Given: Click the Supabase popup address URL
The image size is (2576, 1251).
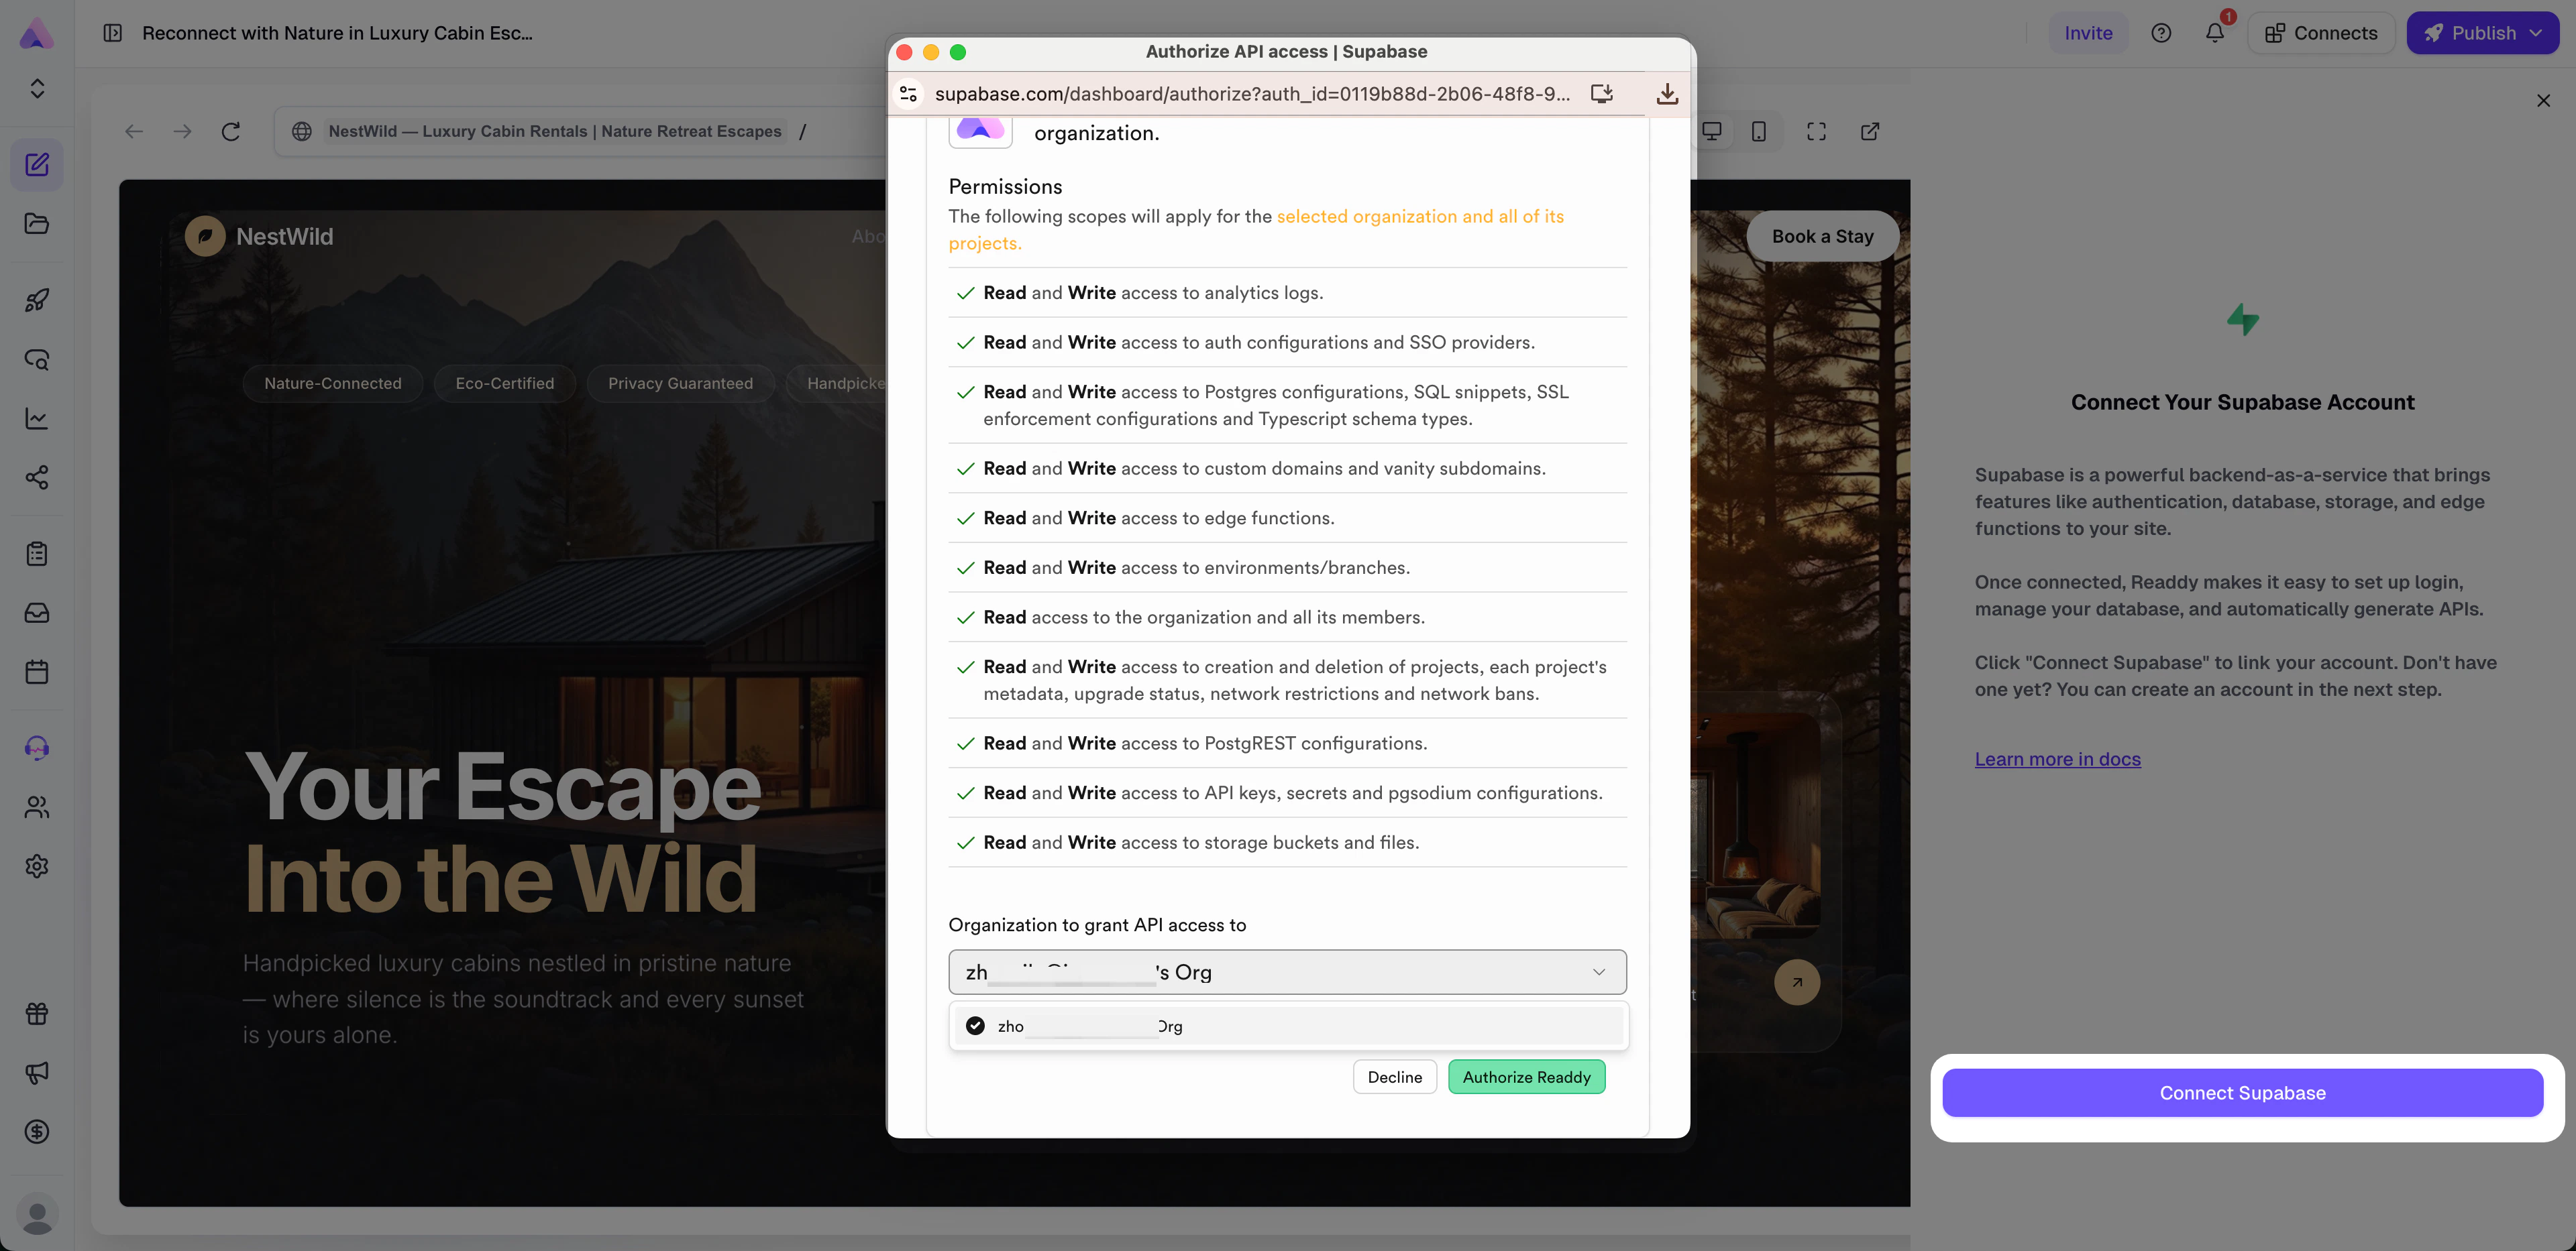Looking at the screenshot, I should (1252, 94).
